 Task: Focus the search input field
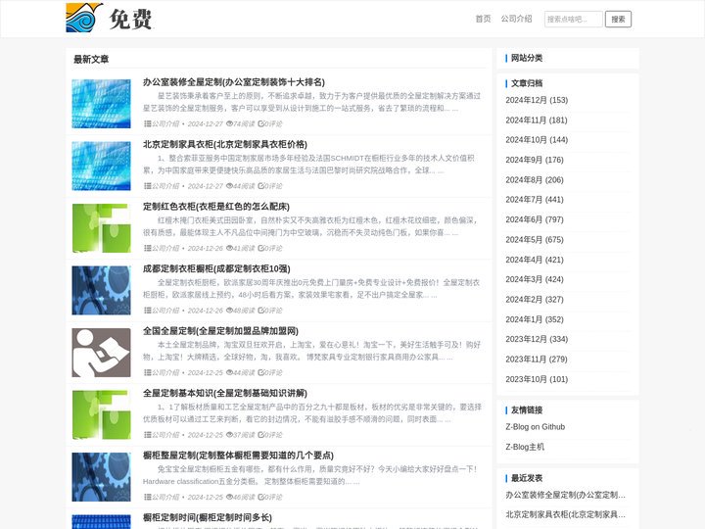pyautogui.click(x=573, y=19)
